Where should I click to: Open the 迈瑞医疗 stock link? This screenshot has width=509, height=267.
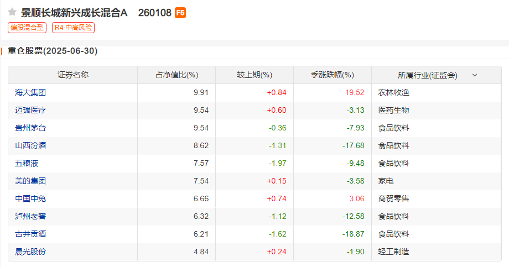tap(30, 111)
